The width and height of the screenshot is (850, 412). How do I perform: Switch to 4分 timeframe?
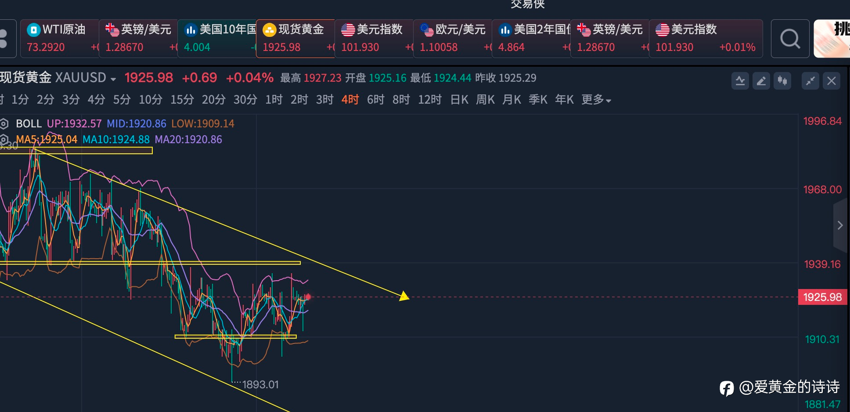pyautogui.click(x=96, y=100)
